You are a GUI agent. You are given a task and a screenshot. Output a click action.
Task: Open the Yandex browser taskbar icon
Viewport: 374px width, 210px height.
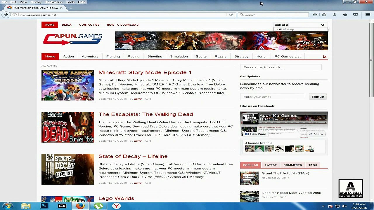(x=116, y=206)
